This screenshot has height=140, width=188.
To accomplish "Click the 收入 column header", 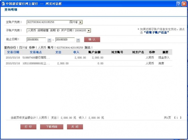I will click(76, 52).
